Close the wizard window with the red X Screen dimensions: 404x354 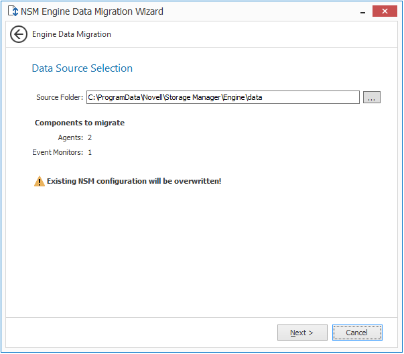tap(385, 10)
